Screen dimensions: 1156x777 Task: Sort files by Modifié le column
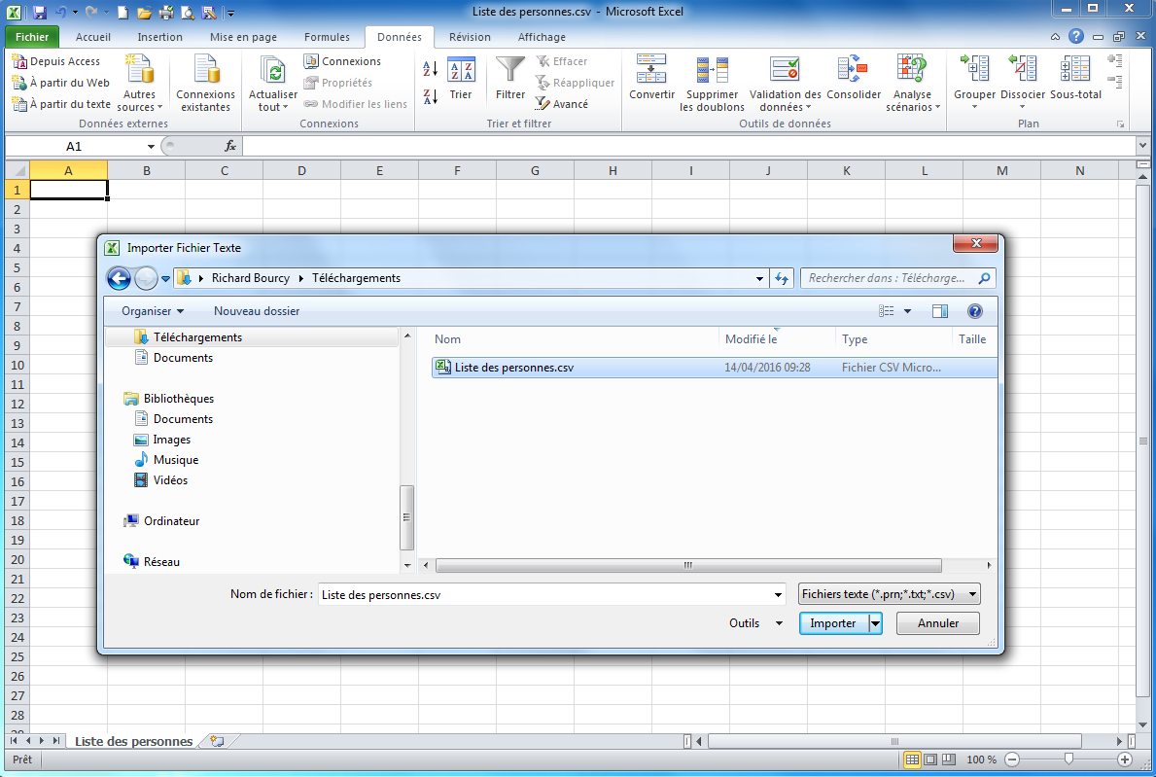[776, 339]
